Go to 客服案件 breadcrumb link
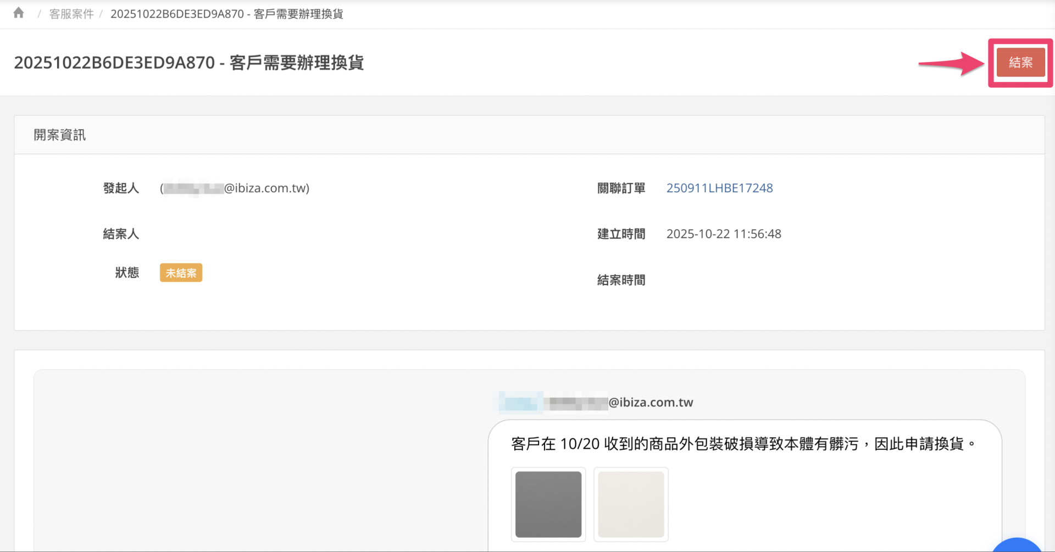Image resolution: width=1055 pixels, height=552 pixels. point(71,14)
